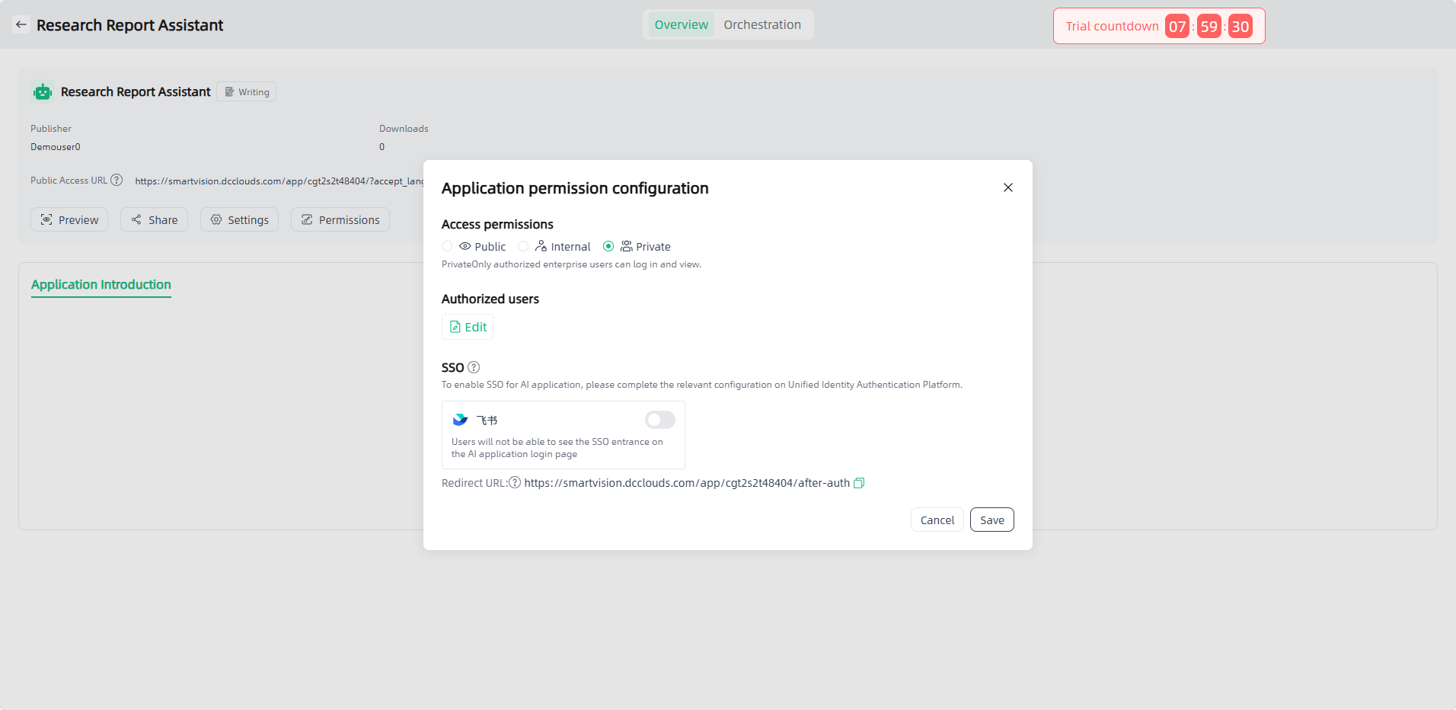Select the Private access radio button
Image resolution: width=1456 pixels, height=710 pixels.
(x=608, y=246)
